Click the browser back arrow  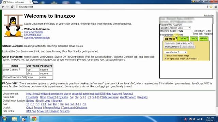pos(3,7)
